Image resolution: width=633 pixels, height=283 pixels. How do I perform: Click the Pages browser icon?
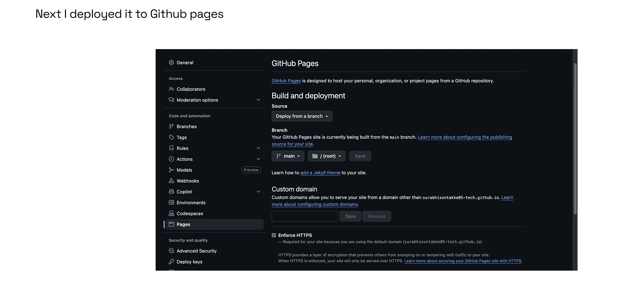point(171,224)
